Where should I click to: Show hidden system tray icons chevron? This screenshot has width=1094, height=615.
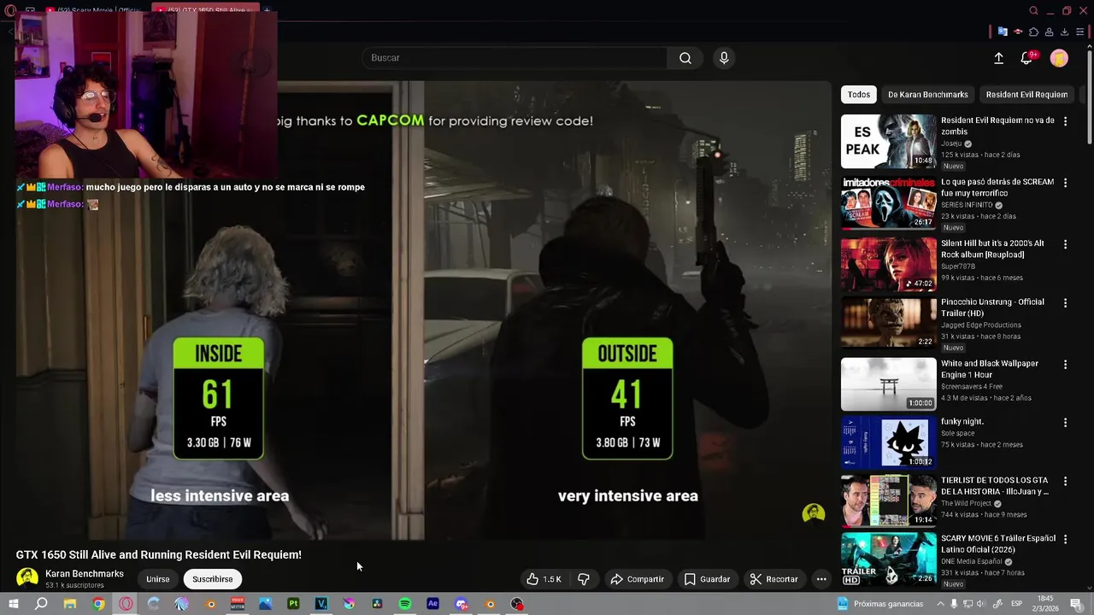point(941,604)
